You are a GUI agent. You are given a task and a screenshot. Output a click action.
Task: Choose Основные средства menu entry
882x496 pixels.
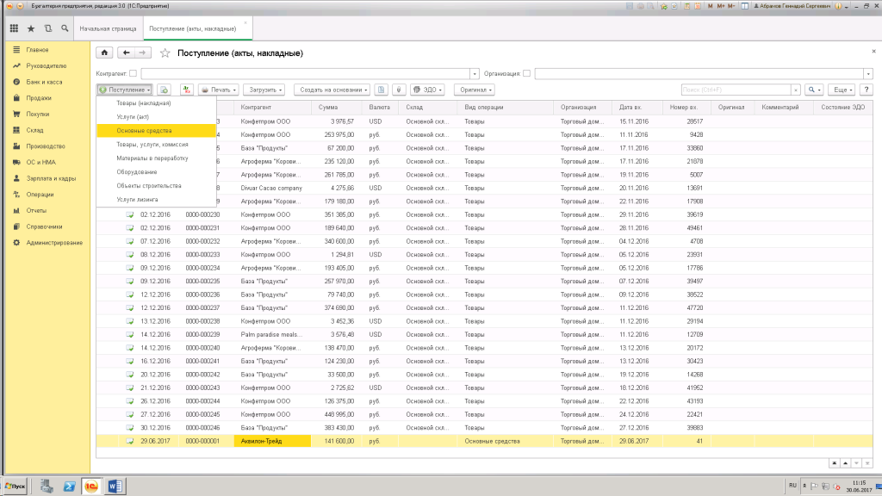click(x=157, y=131)
